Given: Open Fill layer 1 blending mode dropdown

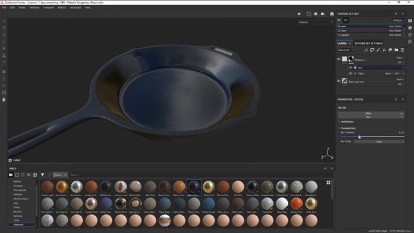Looking at the screenshot, I should tap(400, 58).
